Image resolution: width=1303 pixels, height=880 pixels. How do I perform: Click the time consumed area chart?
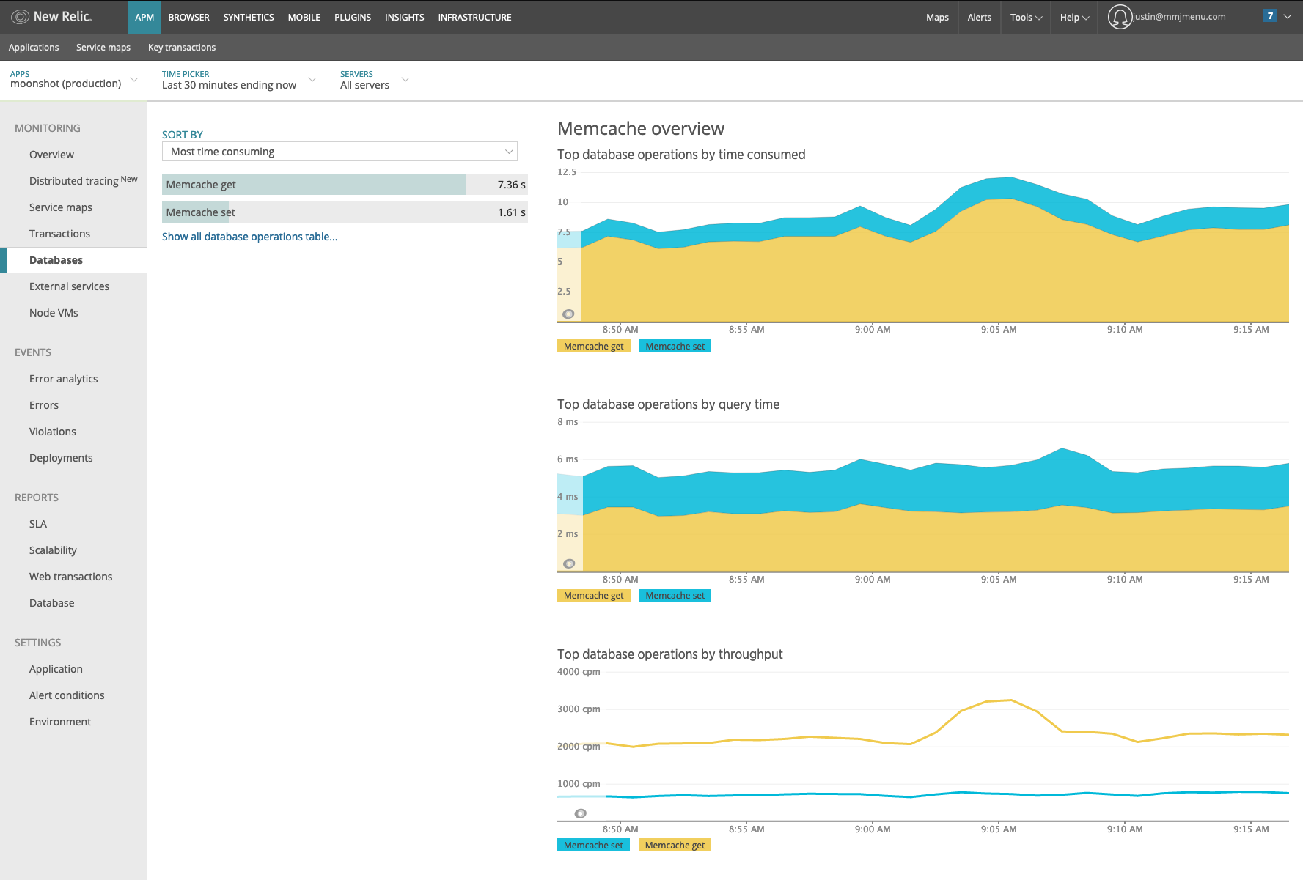click(x=923, y=248)
